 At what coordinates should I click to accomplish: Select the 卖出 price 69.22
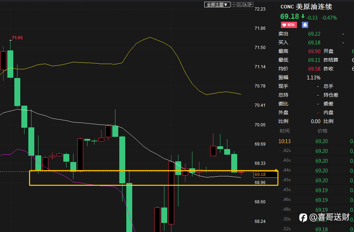314,34
